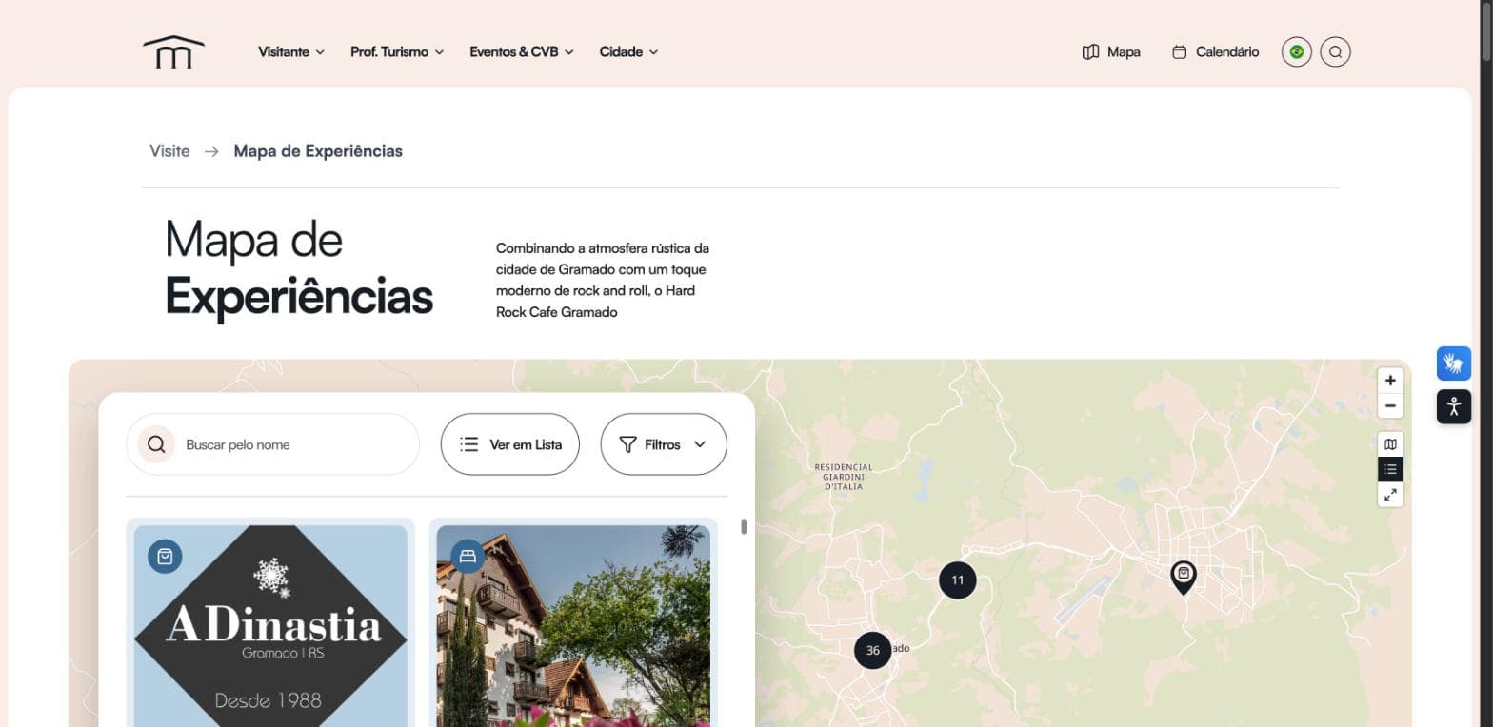Image resolution: width=1493 pixels, height=727 pixels.
Task: Click the Residencial Giardini D'Italia map label
Action: click(x=844, y=477)
